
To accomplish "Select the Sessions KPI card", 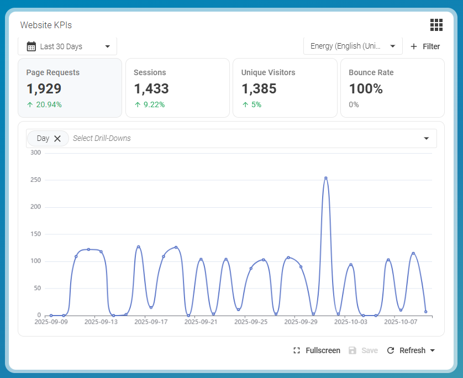I will (x=177, y=88).
